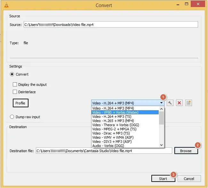Click the VLC cone icon in title bar
208x188 pixels.
[x=5, y=5]
